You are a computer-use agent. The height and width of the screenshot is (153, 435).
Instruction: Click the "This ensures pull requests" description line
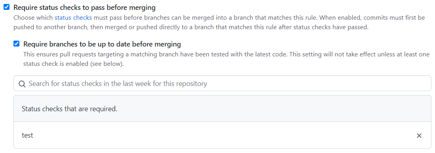[226, 54]
